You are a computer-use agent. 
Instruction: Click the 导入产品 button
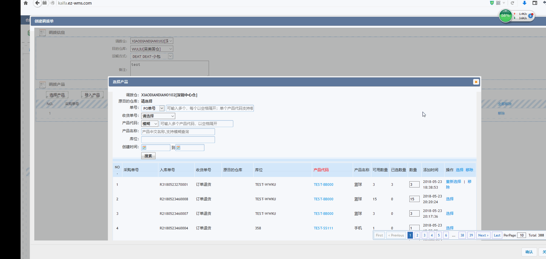92,95
